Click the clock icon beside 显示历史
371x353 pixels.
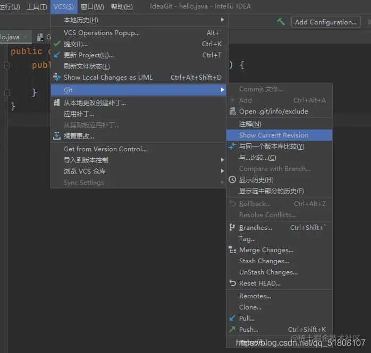coord(232,179)
